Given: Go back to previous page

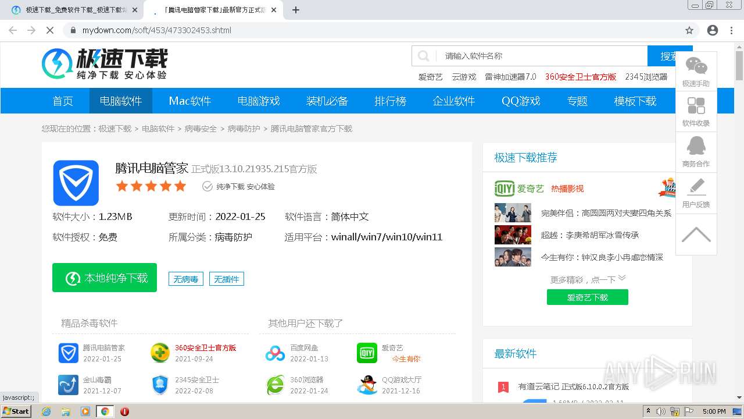Looking at the screenshot, I should [13, 30].
